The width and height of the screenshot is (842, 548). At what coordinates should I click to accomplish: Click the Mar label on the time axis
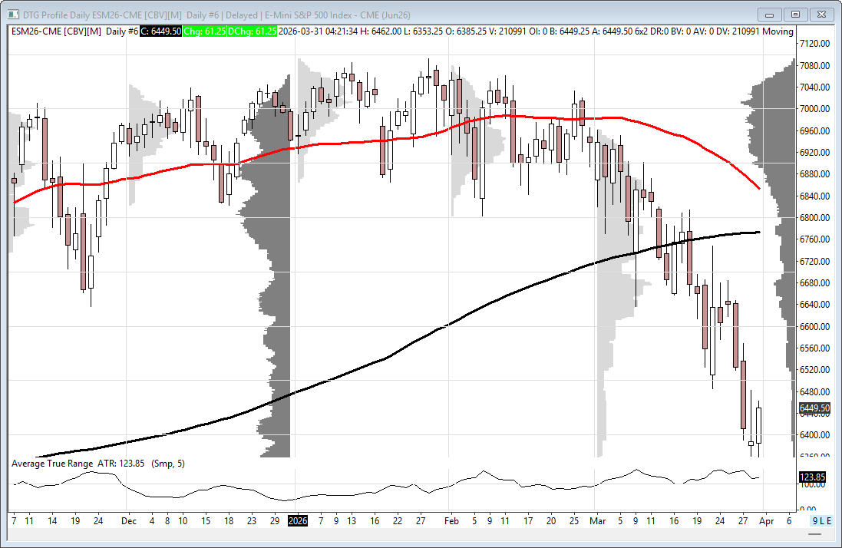(598, 520)
